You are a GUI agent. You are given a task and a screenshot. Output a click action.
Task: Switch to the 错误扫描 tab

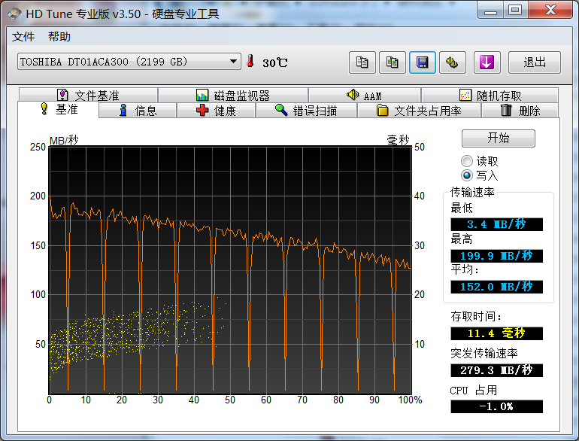(306, 110)
